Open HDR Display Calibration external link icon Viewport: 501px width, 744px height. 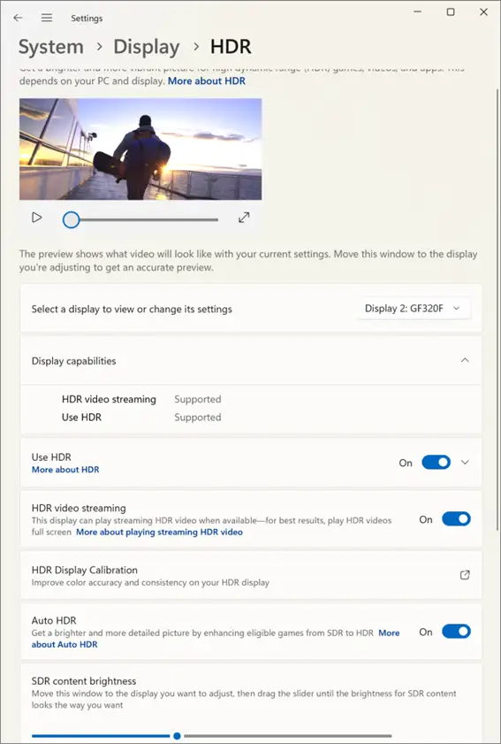(x=465, y=575)
